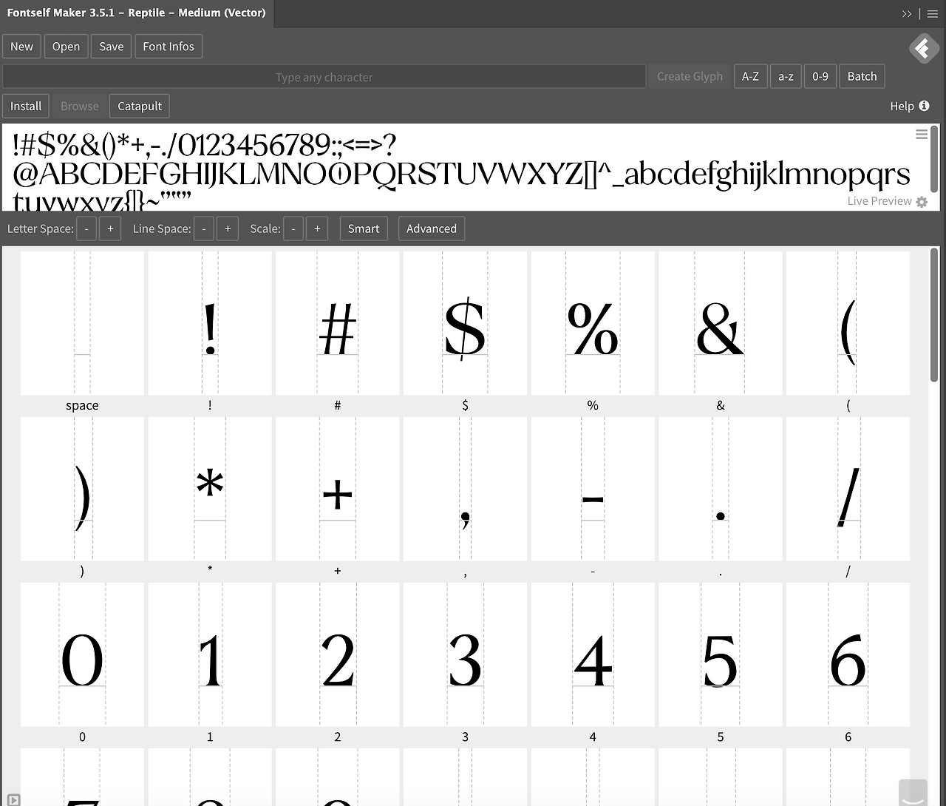This screenshot has height=806, width=946.
Task: Publish the font with Catapult
Action: pos(139,106)
